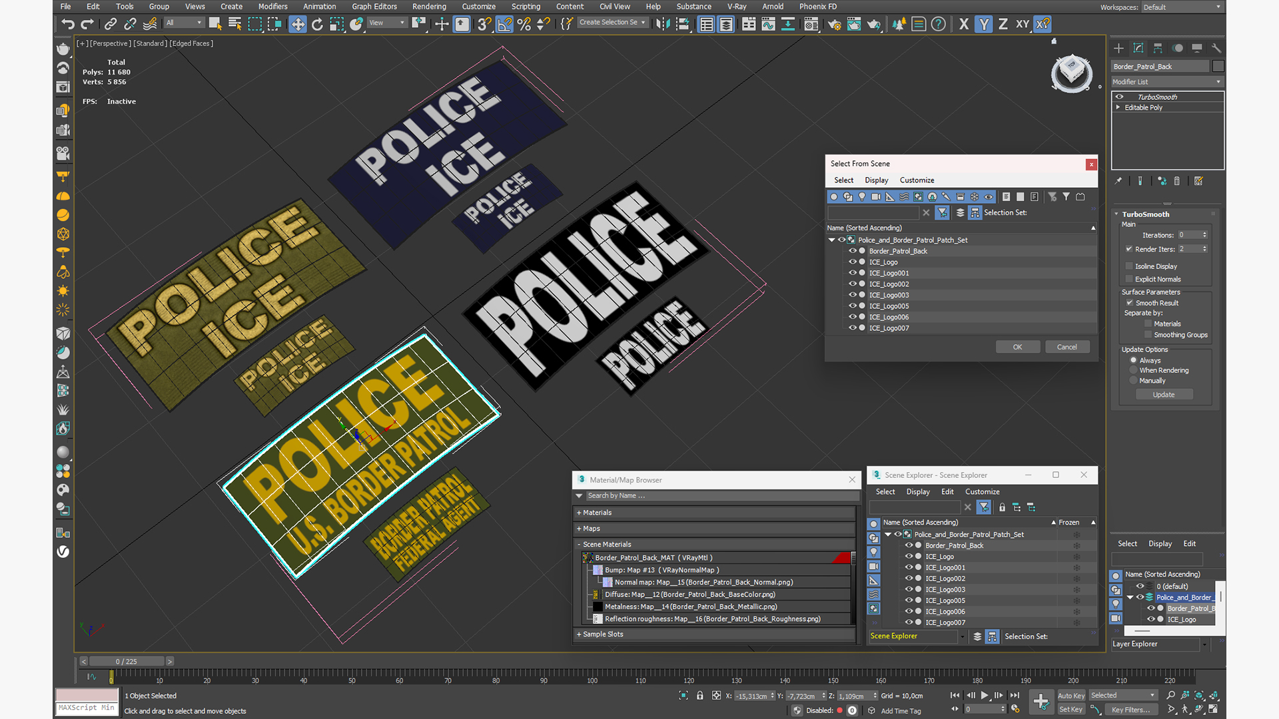Click the Mirror tool icon
The image size is (1279, 719).
(x=663, y=24)
